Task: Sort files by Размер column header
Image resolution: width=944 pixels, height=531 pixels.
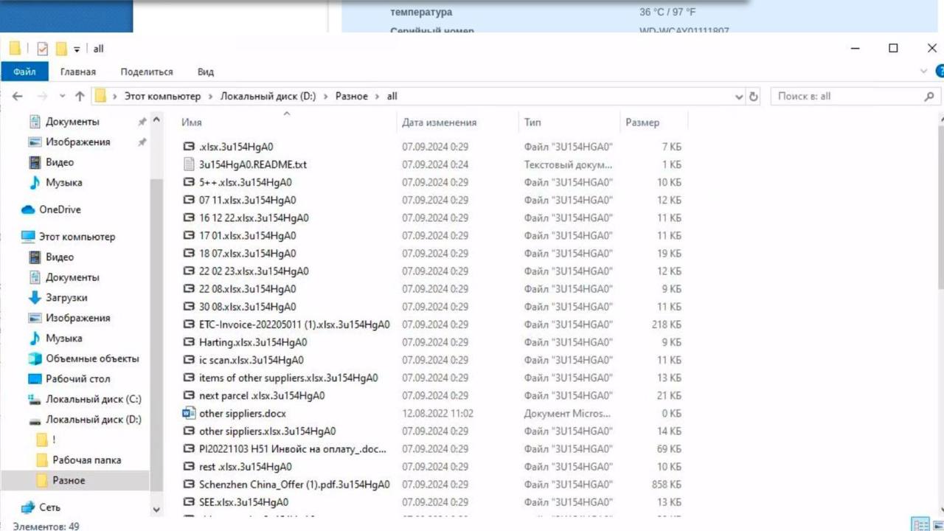Action: [x=642, y=122]
